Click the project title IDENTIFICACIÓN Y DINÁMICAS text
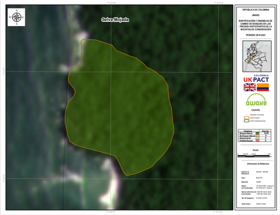The width and height of the screenshot is (280, 215). 256,25
